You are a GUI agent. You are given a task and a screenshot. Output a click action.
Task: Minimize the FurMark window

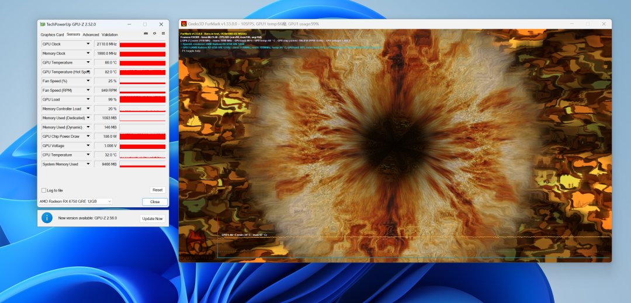(x=571, y=24)
